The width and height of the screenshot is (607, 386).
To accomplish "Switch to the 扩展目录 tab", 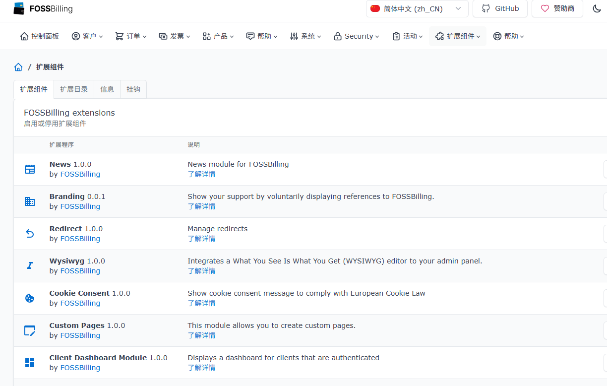I will click(x=74, y=89).
